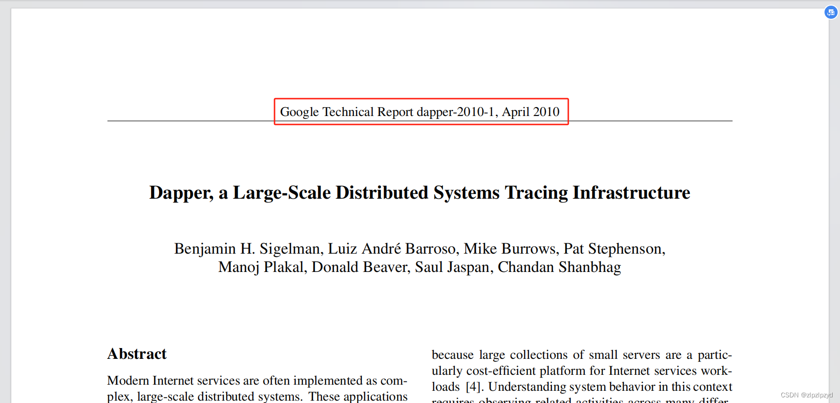Click author name 'Pat Stephenson'
The image size is (840, 403).
click(x=613, y=248)
